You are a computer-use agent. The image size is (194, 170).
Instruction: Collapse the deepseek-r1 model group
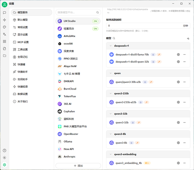point(111,46)
